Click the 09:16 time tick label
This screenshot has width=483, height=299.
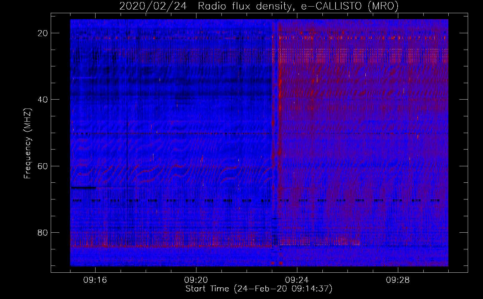(x=95, y=280)
